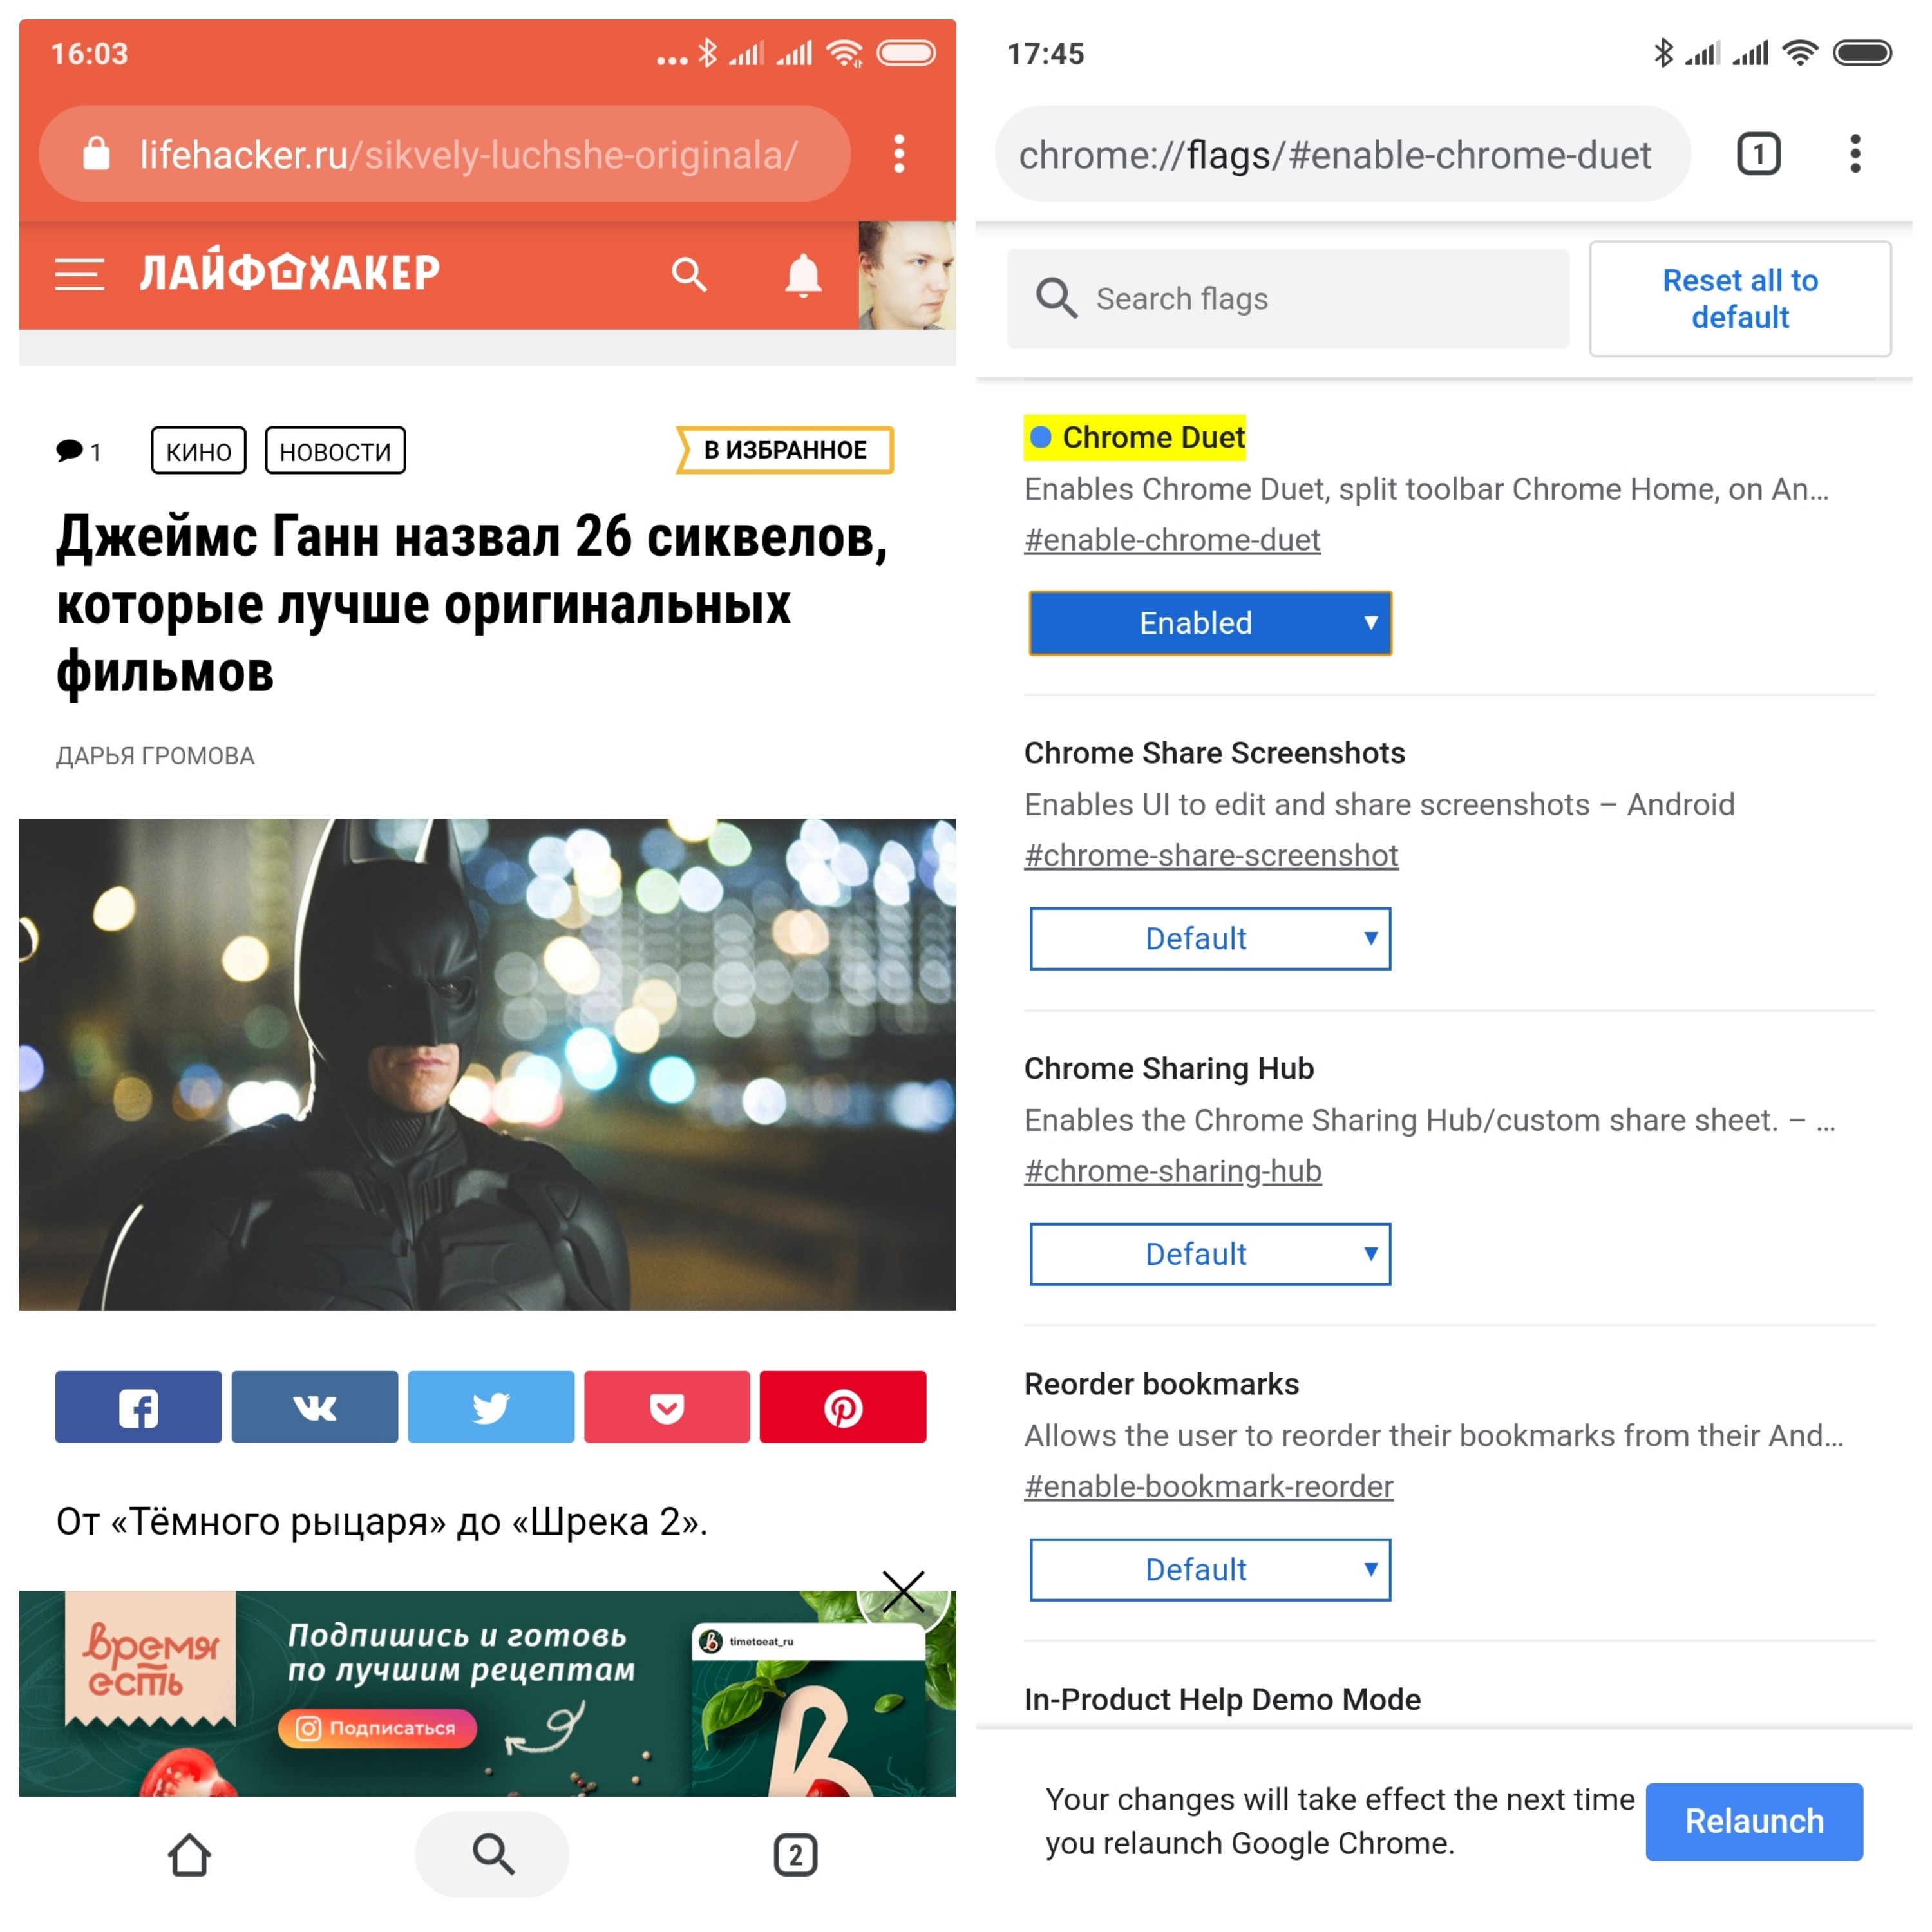The width and height of the screenshot is (1932, 1932).
Task: Open notifications bell icon
Action: 803,275
